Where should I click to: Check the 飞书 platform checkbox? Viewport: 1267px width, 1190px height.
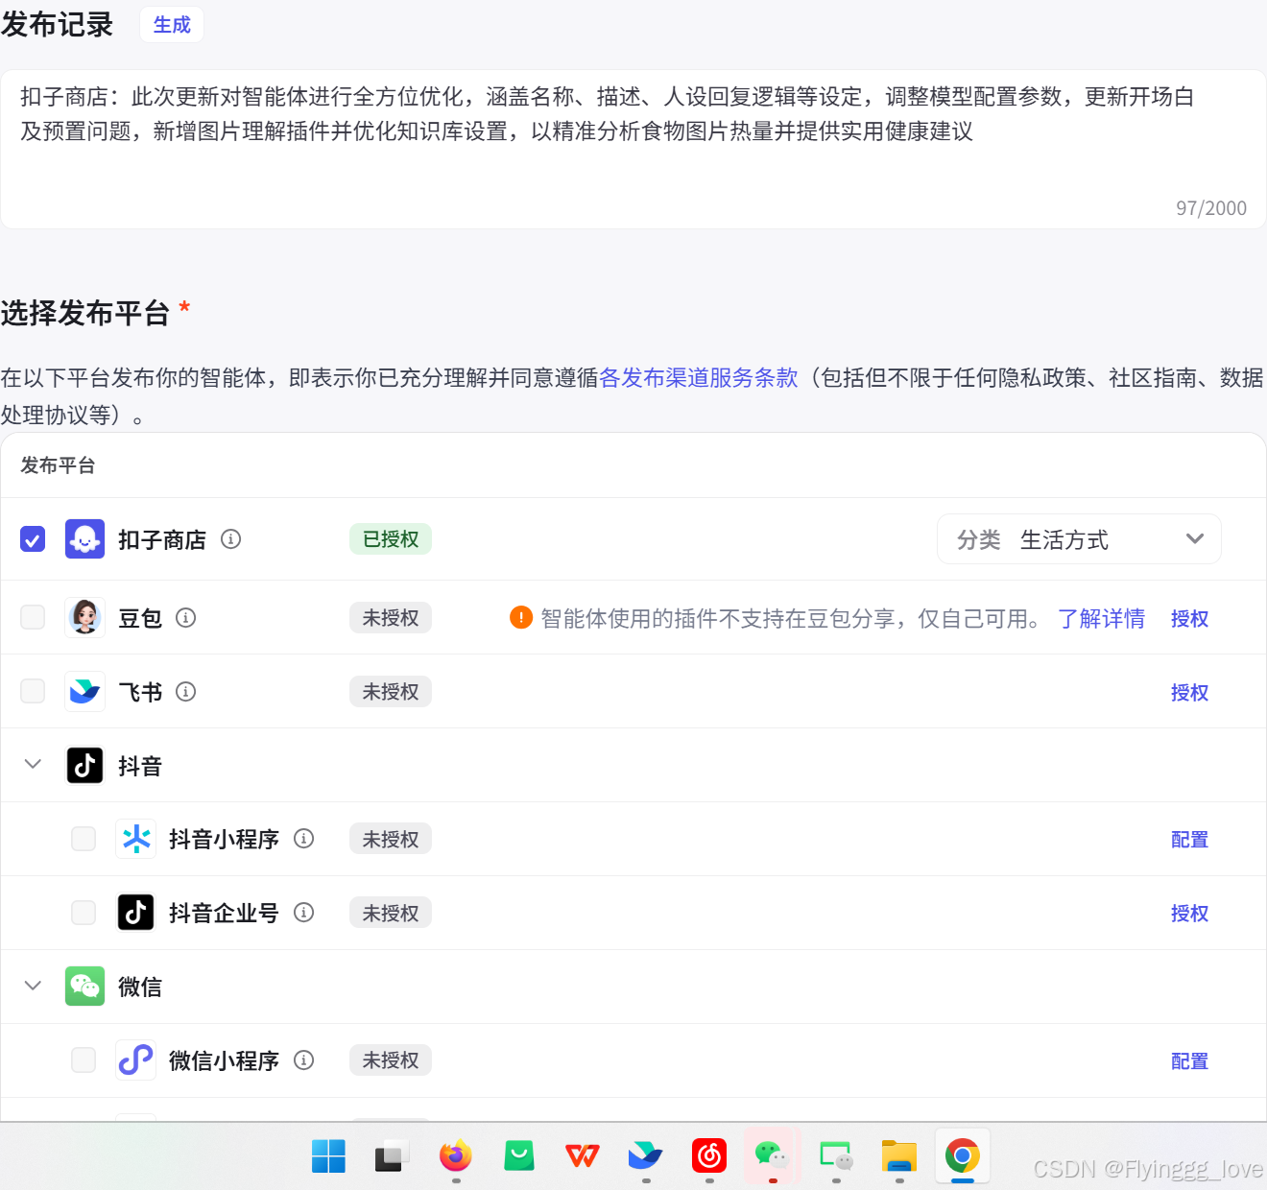click(x=33, y=691)
